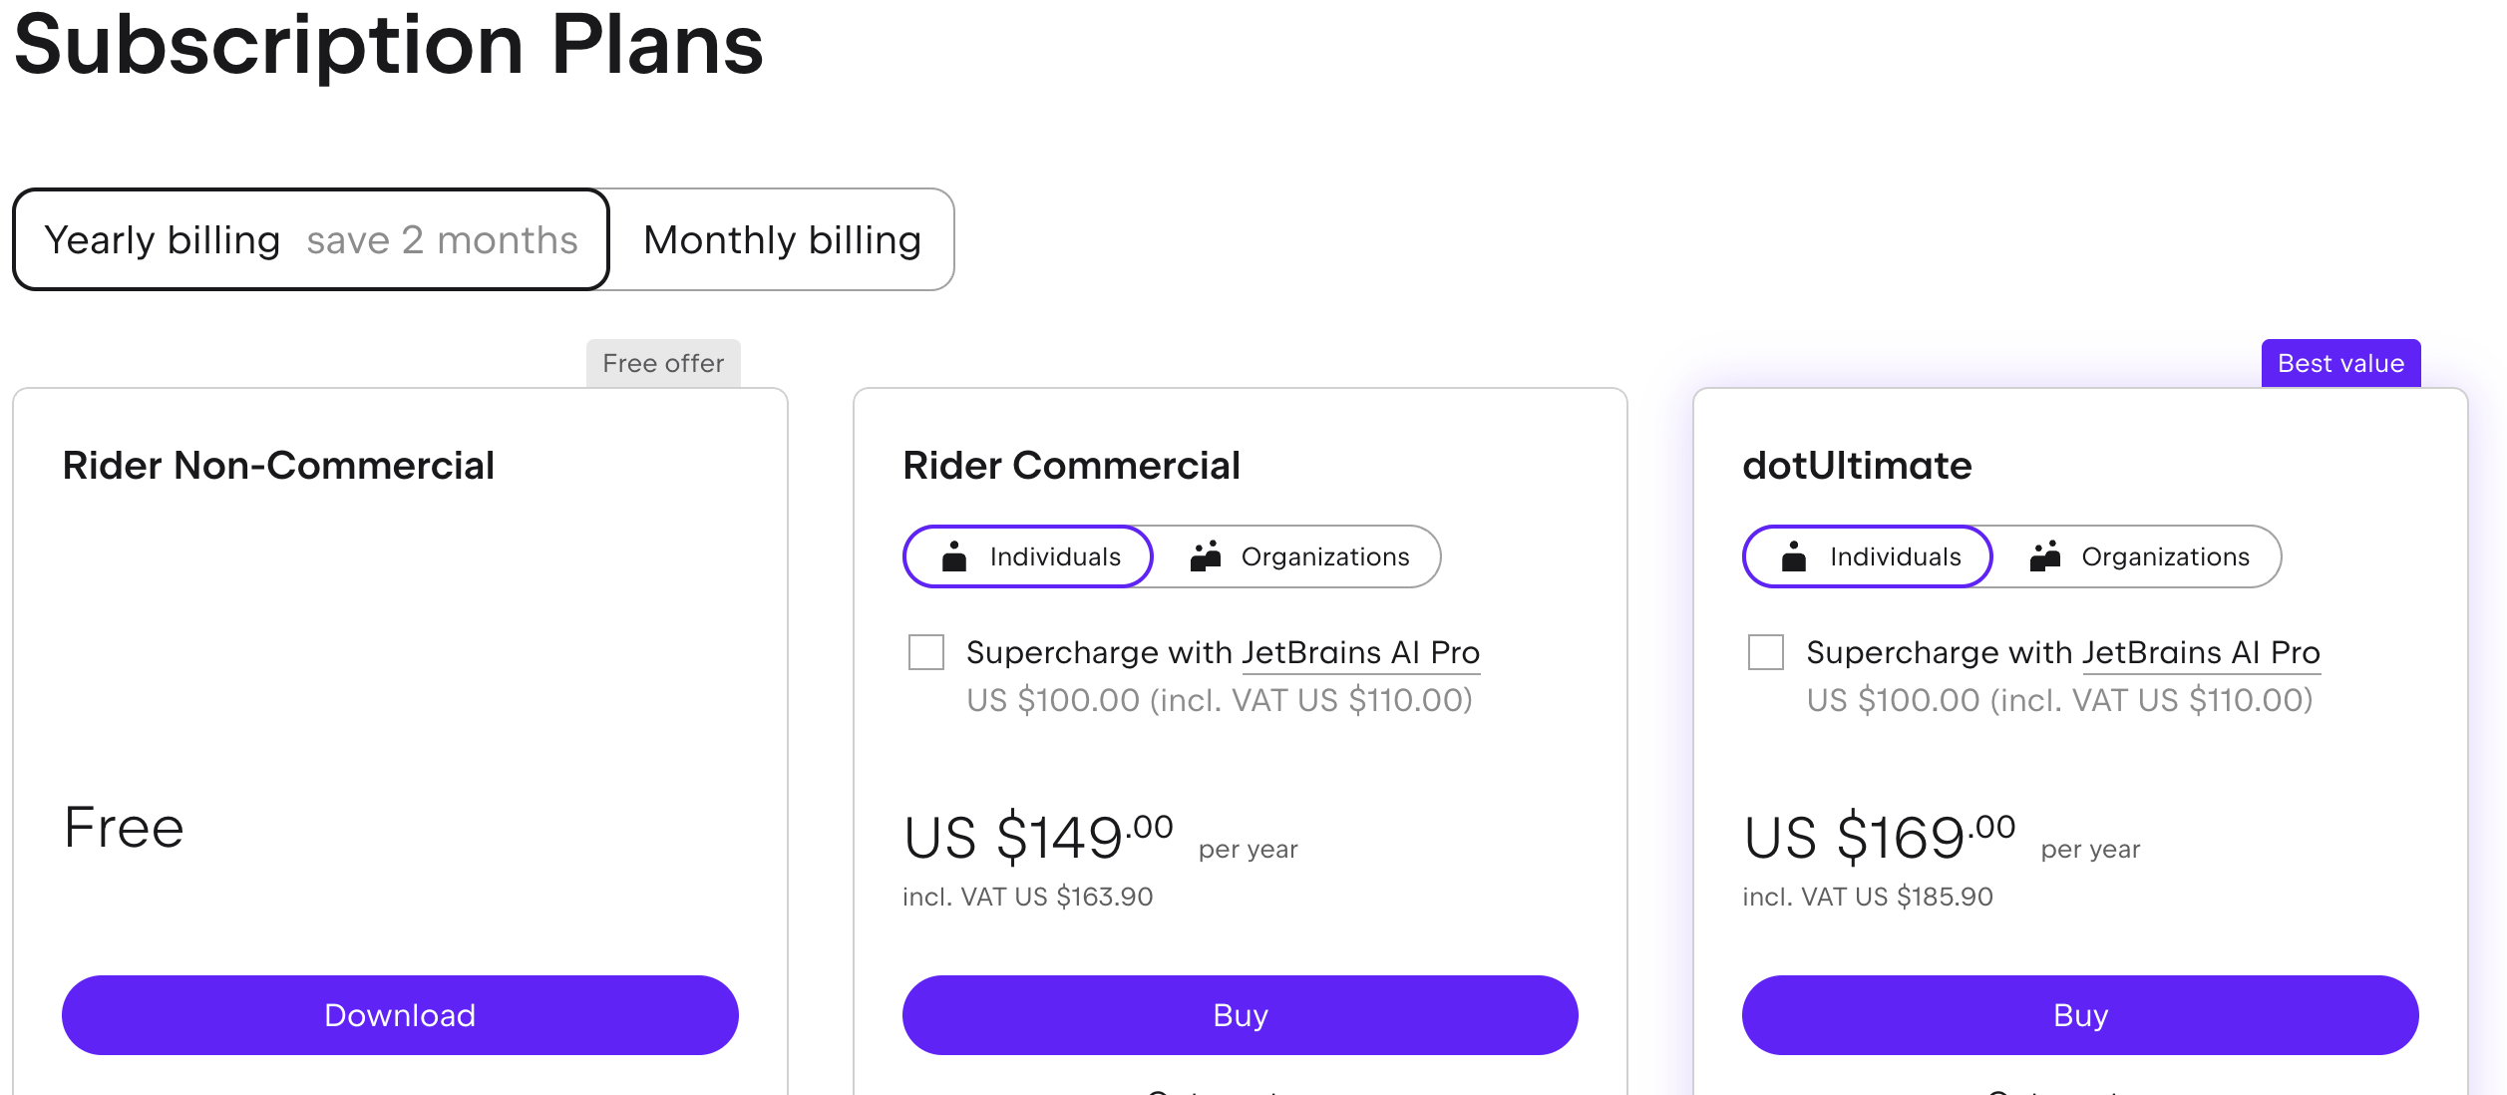Image resolution: width=2507 pixels, height=1095 pixels.
Task: Download Rider Non-Commercial
Action: pos(400,1015)
